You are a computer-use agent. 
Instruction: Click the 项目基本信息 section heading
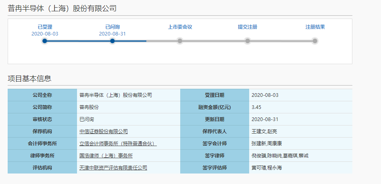coord(29,79)
